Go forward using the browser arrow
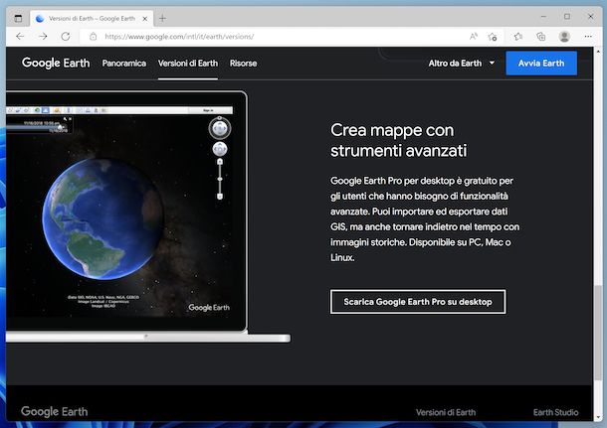 [x=43, y=37]
